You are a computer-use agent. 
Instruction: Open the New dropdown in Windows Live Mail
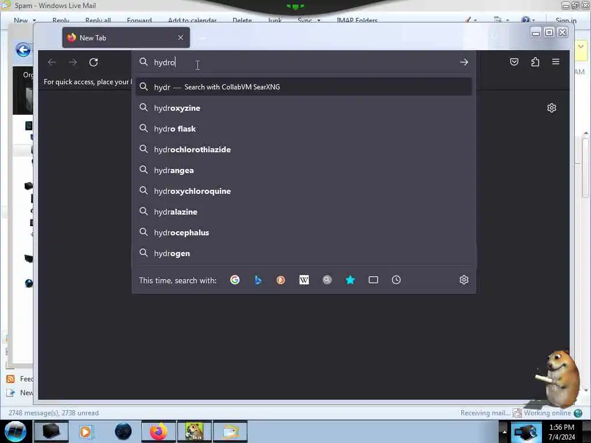[x=24, y=20]
